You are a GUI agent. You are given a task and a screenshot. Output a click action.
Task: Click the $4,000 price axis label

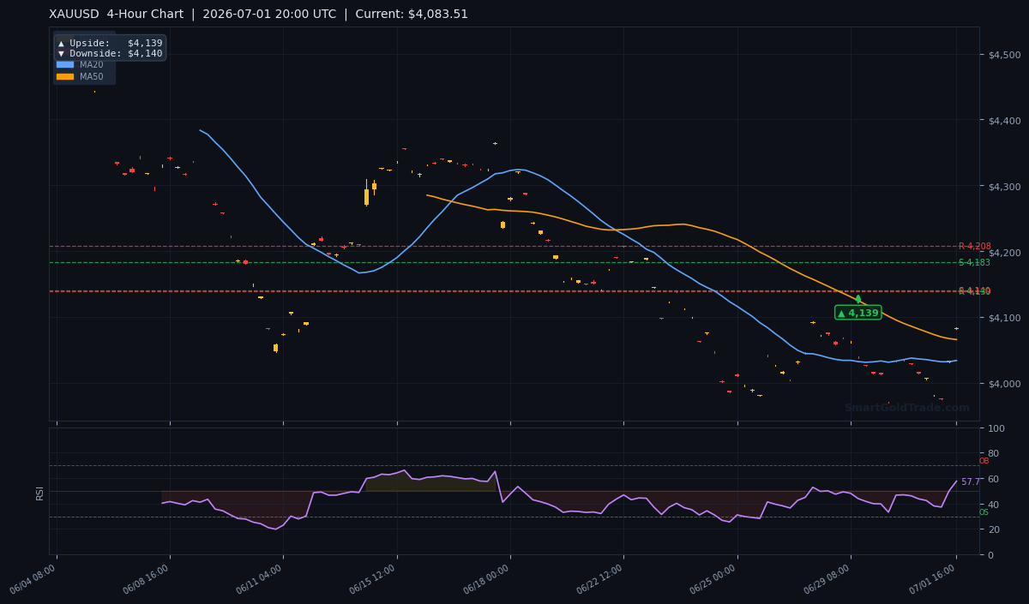point(1004,384)
